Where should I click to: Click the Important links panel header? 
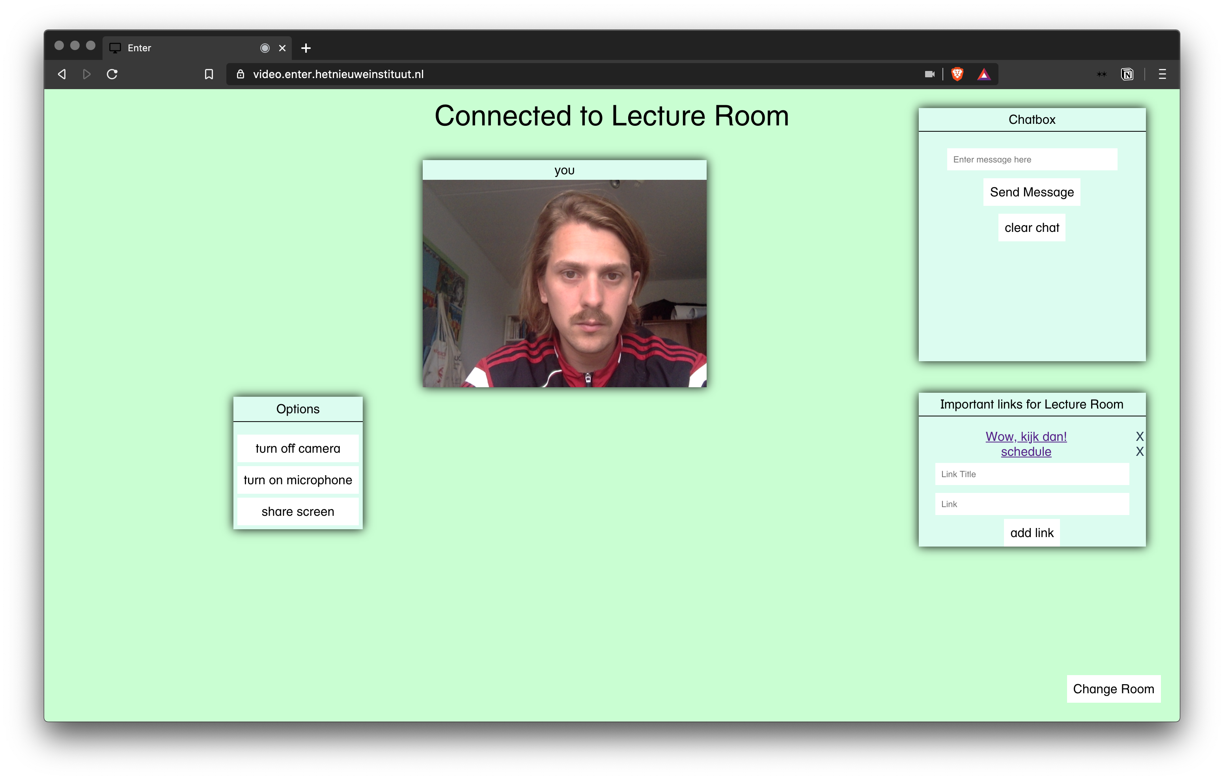click(x=1032, y=404)
